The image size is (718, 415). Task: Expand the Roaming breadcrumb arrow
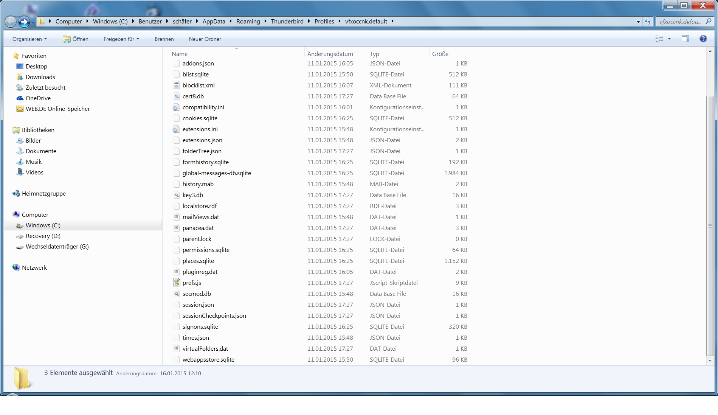[265, 21]
